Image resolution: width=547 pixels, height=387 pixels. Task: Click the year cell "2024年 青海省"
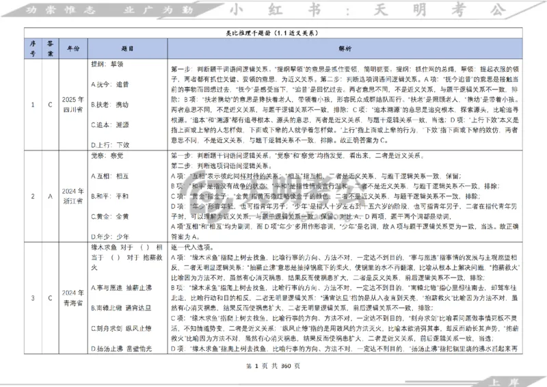coord(73,298)
